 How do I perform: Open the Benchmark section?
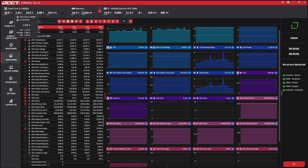pos(11,46)
